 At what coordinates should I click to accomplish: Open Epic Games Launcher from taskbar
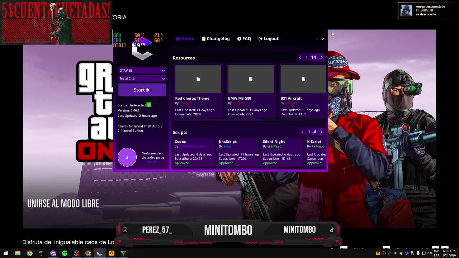click(41, 253)
